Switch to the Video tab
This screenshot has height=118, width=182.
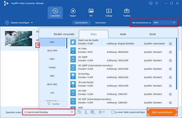click(93, 34)
